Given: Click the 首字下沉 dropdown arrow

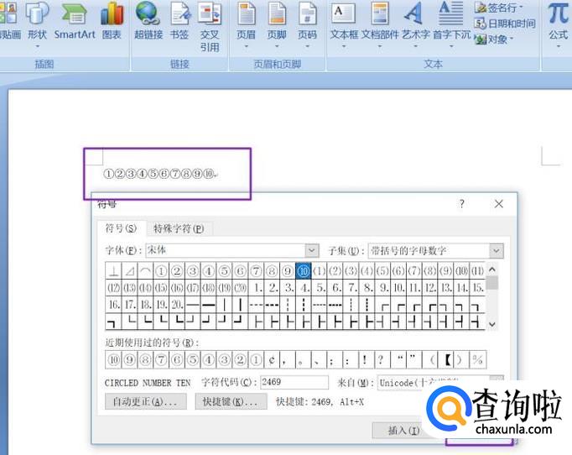Looking at the screenshot, I should tap(451, 46).
